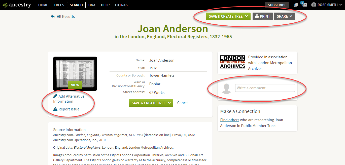Expand the Rose Smith account dropdown arrow
Viewport: 345px width, 165px height.
click(x=340, y=5)
